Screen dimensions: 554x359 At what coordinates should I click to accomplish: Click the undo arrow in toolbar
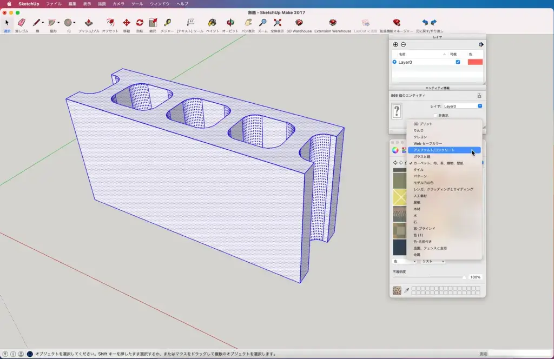click(425, 23)
